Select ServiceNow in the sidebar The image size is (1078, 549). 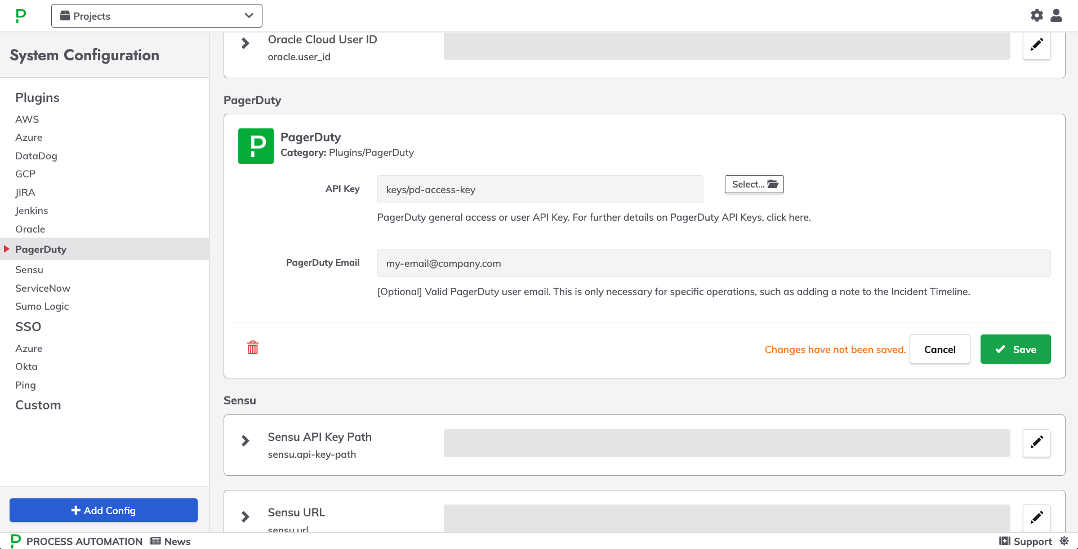point(43,288)
